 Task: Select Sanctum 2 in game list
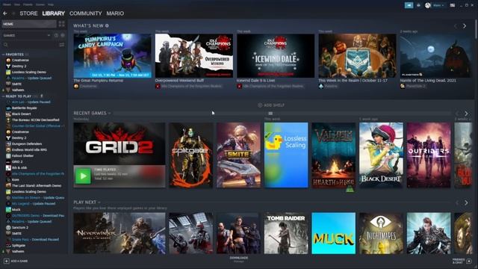(20, 227)
